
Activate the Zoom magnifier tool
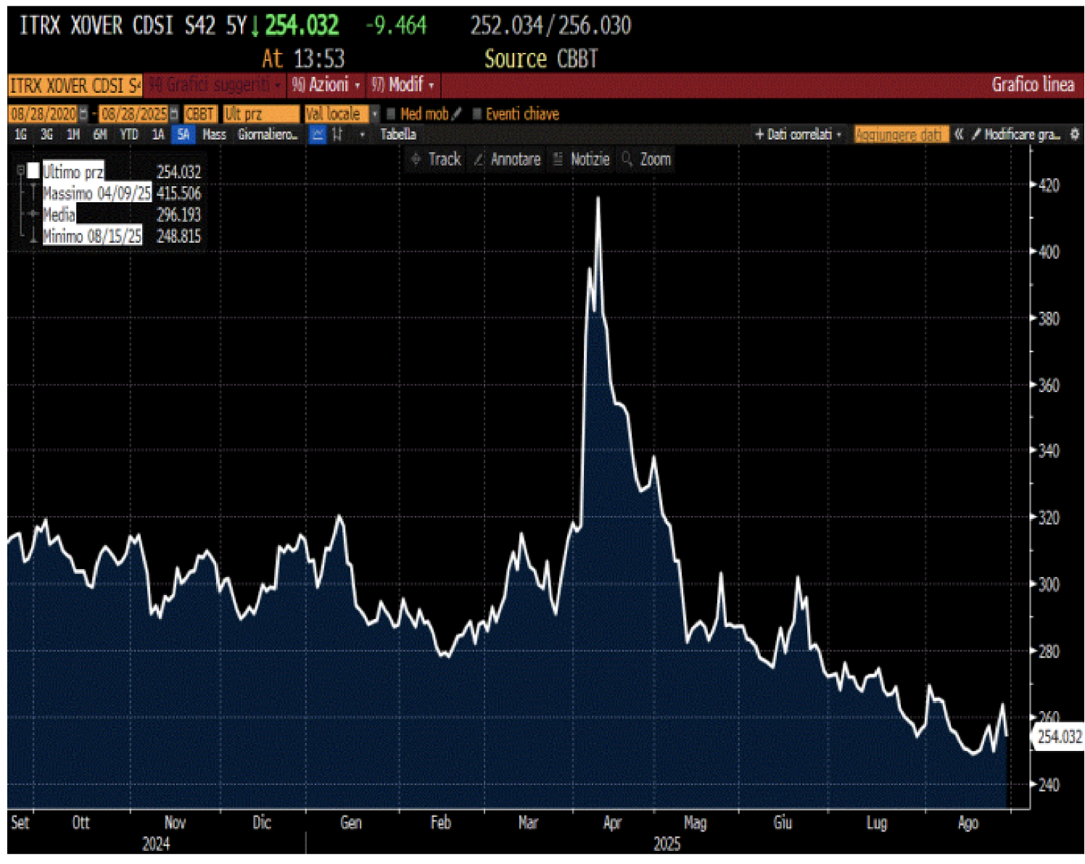tap(646, 159)
